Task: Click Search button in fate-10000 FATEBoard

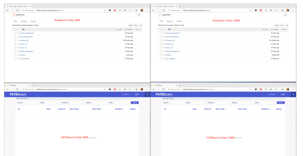Action: [281, 103]
